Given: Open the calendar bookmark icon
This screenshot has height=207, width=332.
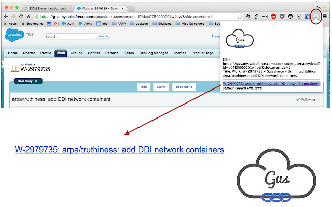Looking at the screenshot, I should (49, 24).
